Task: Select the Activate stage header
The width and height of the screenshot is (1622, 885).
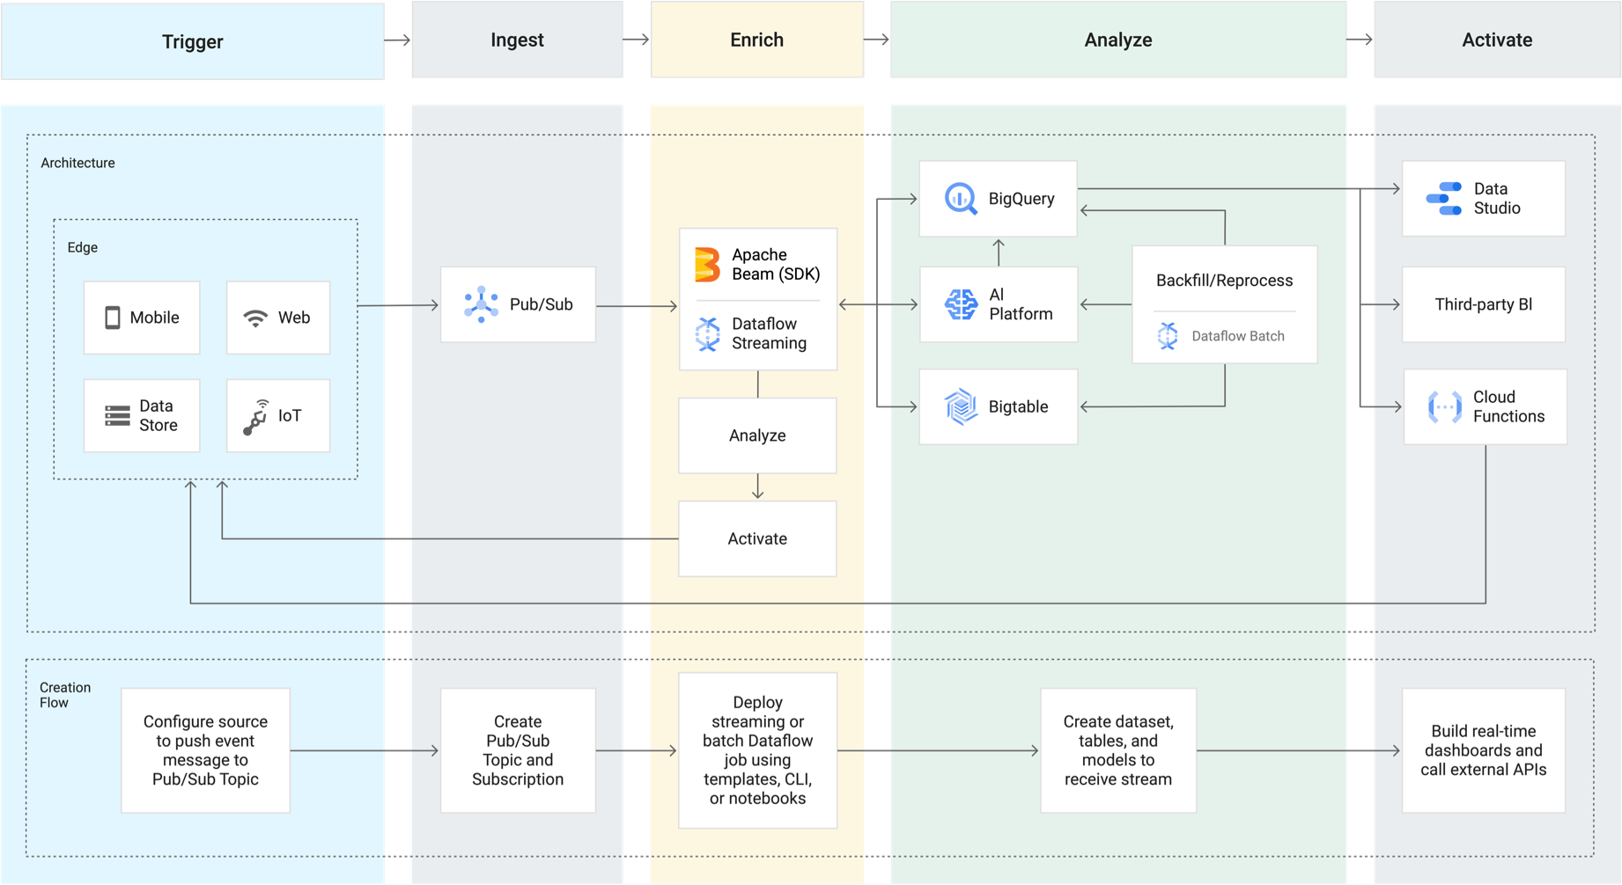Action: (x=1497, y=40)
